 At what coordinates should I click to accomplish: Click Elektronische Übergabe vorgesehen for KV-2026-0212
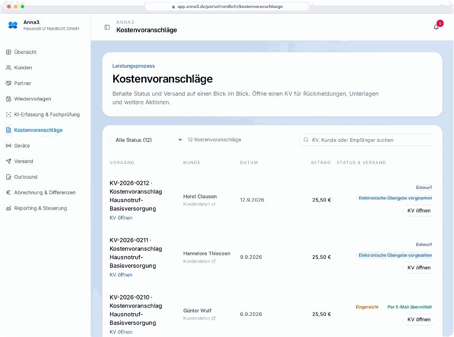coord(395,198)
